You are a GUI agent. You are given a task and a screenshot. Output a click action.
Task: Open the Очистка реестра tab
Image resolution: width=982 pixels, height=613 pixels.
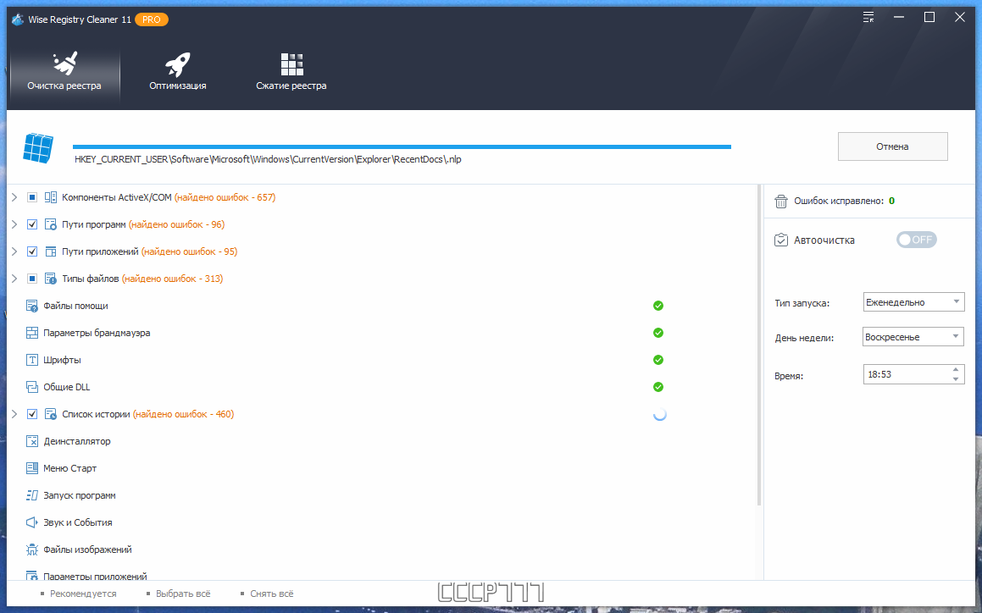click(64, 73)
